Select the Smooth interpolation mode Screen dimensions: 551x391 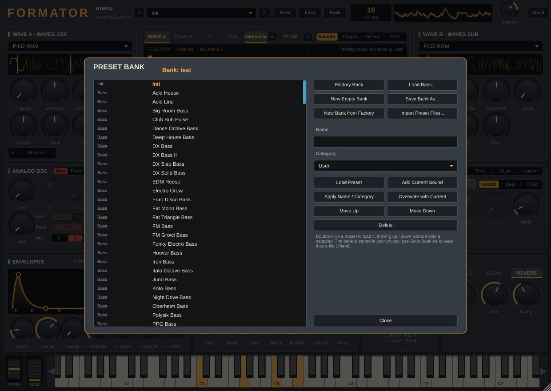point(327,37)
